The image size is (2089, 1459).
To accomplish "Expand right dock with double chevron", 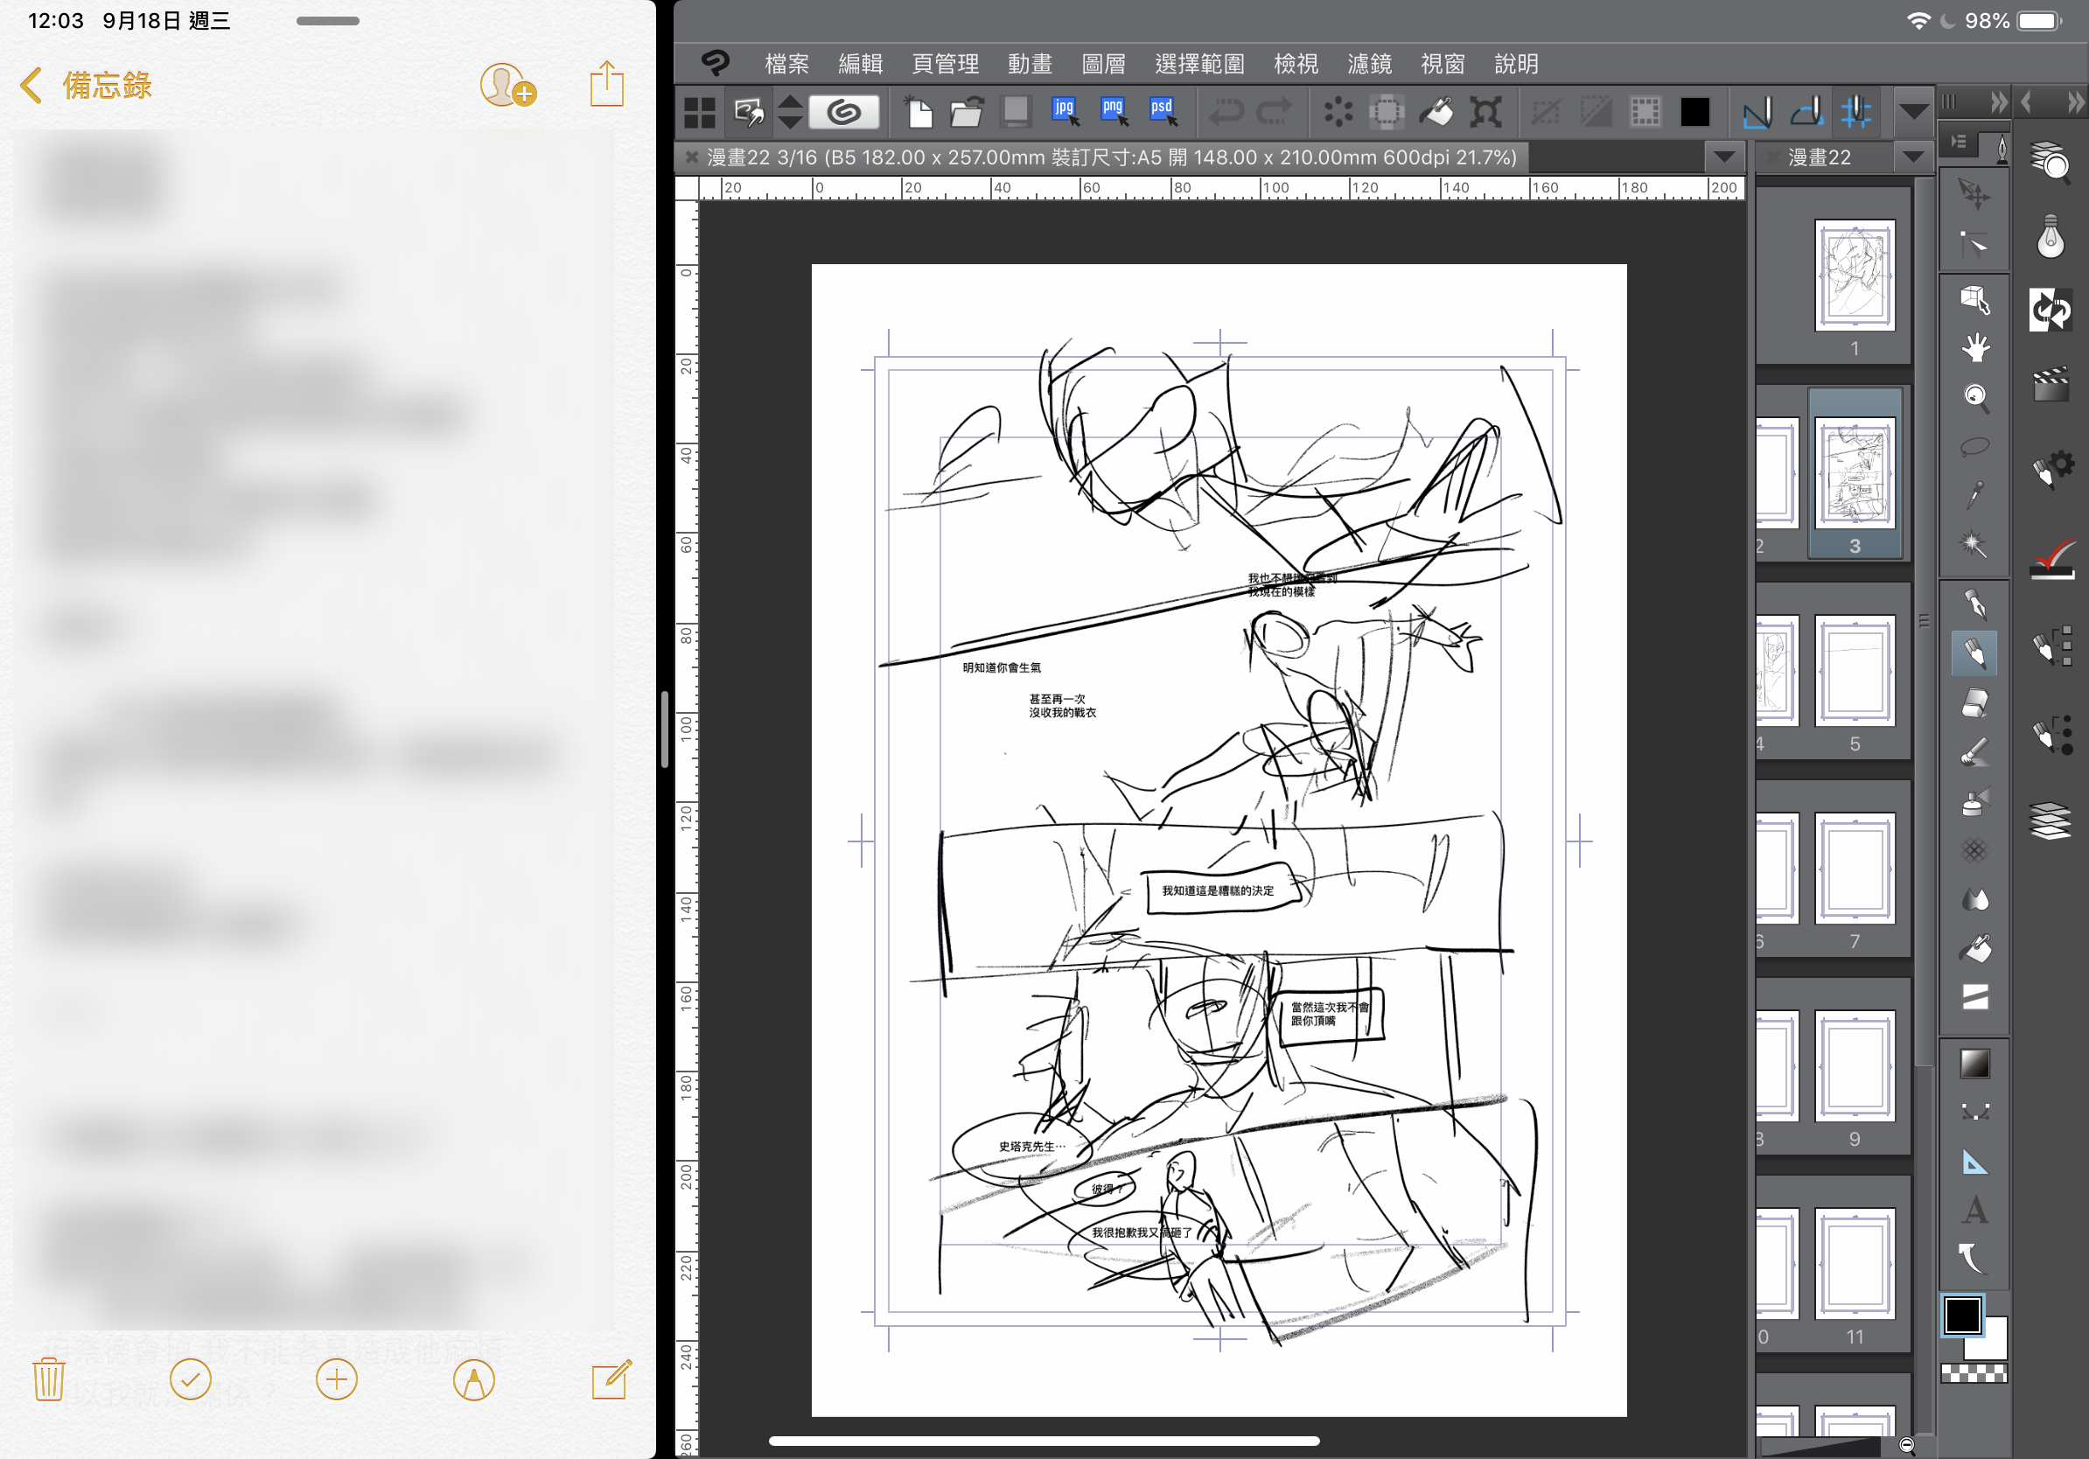I will (x=2075, y=101).
